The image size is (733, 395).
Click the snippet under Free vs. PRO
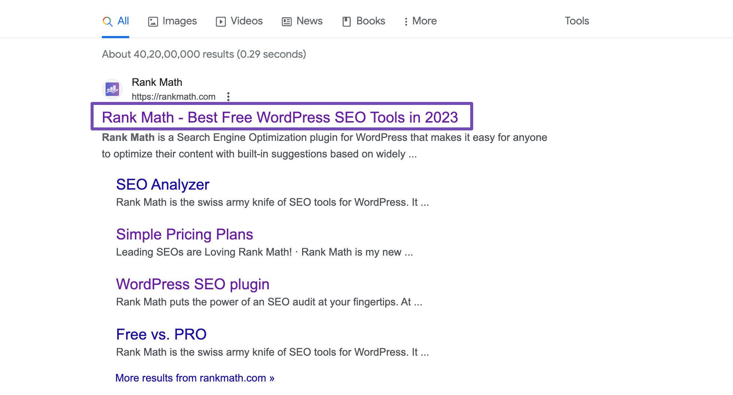coord(273,352)
